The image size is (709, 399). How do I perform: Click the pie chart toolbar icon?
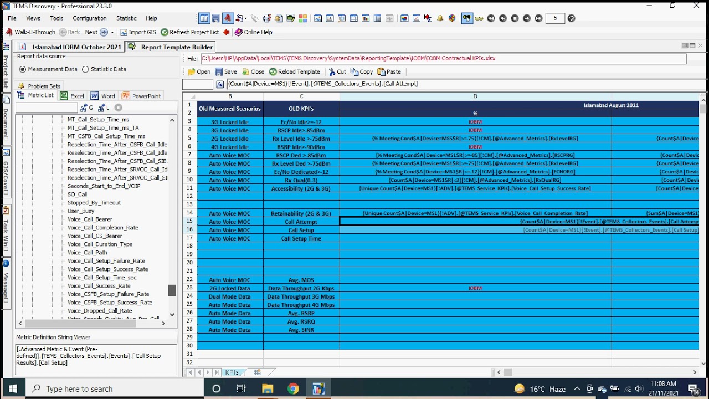point(404,18)
